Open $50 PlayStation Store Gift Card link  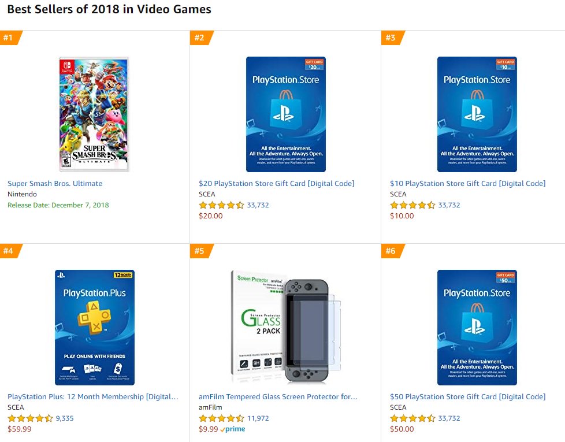pyautogui.click(x=468, y=396)
